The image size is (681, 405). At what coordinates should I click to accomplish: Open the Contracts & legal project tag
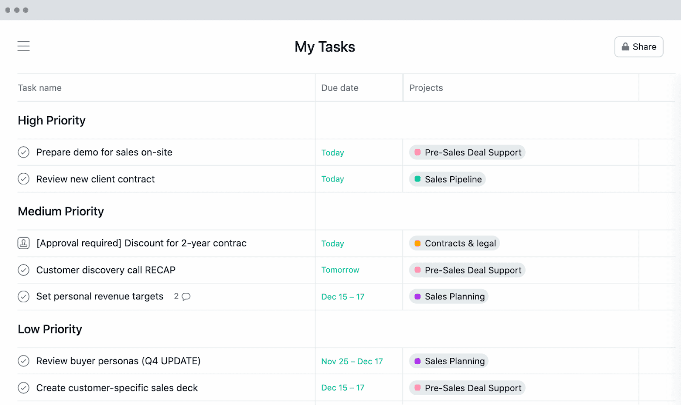point(454,244)
